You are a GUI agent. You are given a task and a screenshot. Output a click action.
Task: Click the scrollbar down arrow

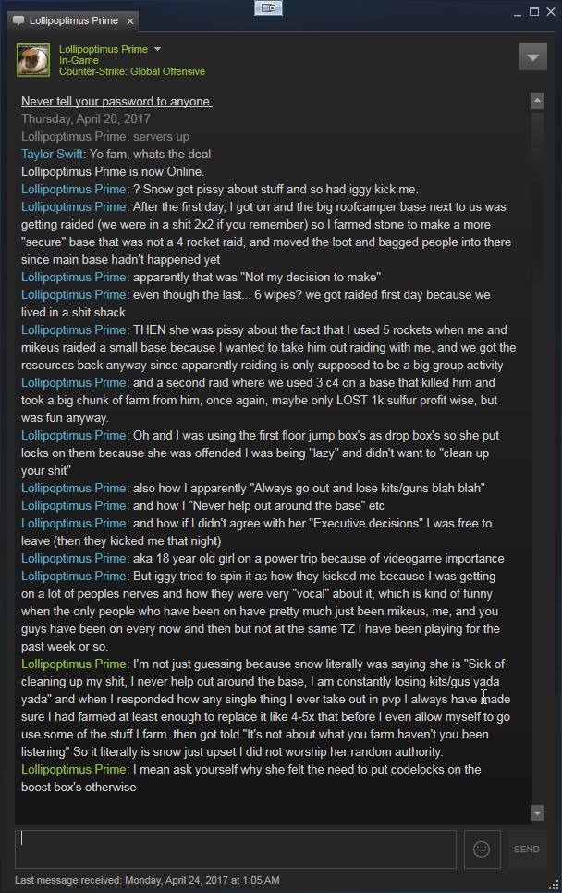coord(538,812)
